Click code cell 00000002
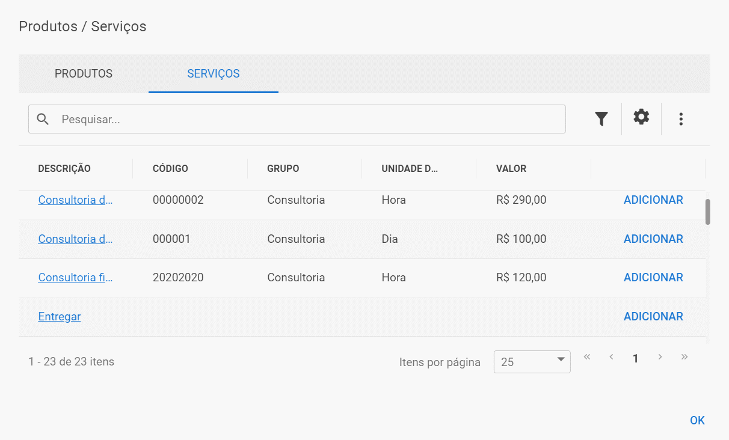Viewport: 729px width, 440px height. tap(178, 200)
